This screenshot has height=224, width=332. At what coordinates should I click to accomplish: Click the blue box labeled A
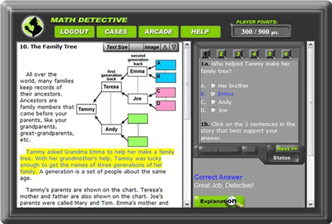click(x=166, y=65)
